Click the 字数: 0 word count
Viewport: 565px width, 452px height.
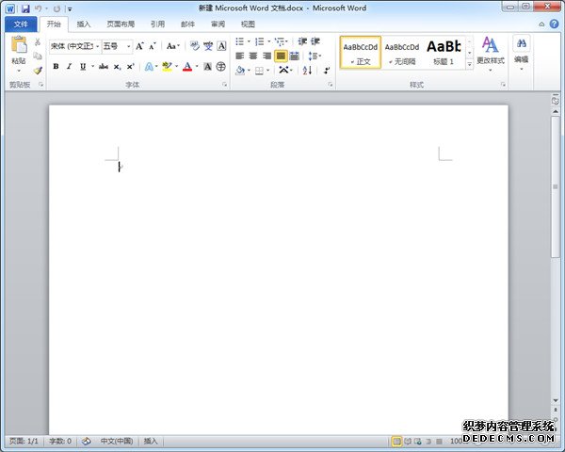pyautogui.click(x=60, y=442)
